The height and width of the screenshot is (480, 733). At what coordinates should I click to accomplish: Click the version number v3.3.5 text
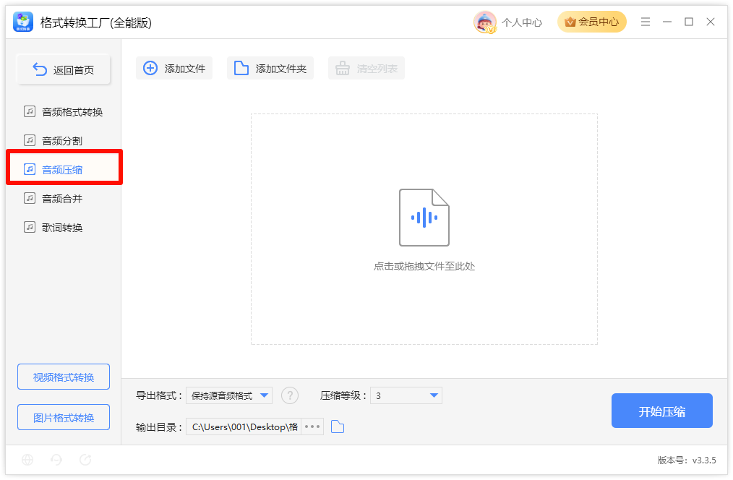[x=687, y=460]
